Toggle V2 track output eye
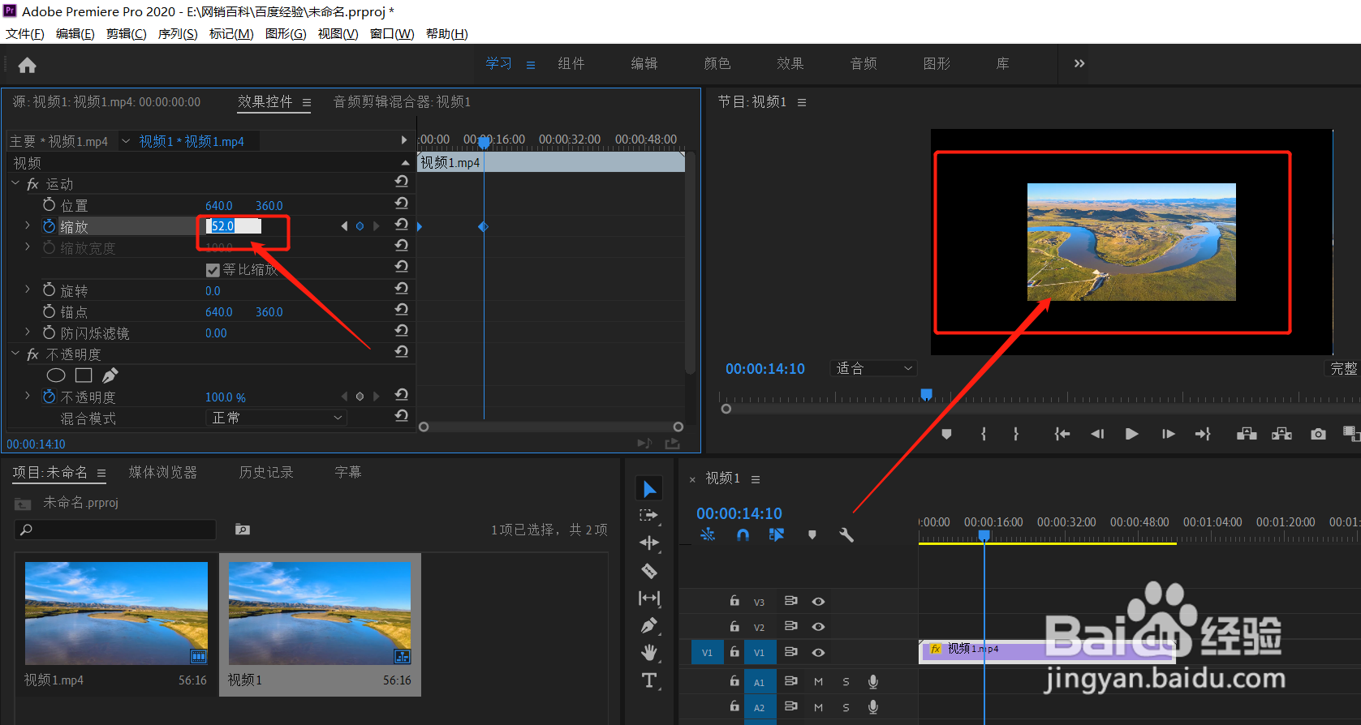 [x=818, y=627]
